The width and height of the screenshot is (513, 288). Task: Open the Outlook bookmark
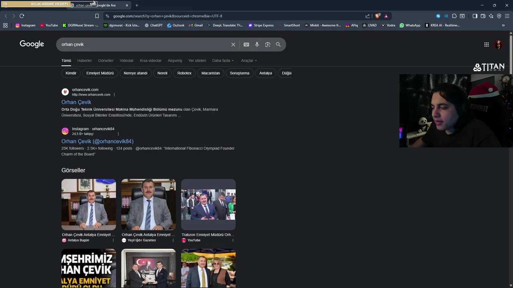(176, 25)
